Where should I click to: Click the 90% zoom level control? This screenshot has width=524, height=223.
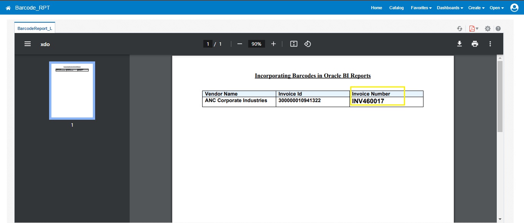click(256, 44)
